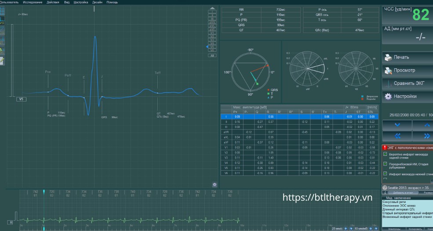The width and height of the screenshot is (433, 231).
Task: Open the Настройка menu
Action: (x=81, y=2)
